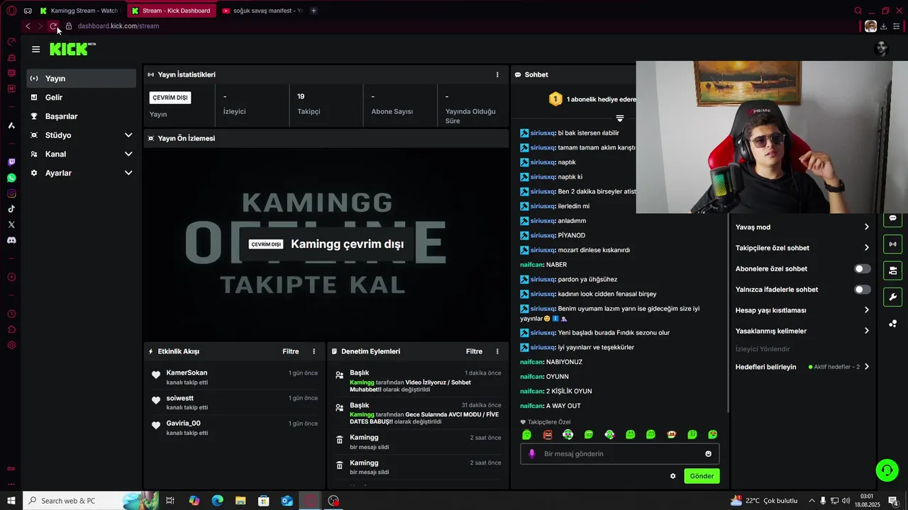908x510 pixels.
Task: Click the speech bubble icon on right rail
Action: tap(892, 218)
